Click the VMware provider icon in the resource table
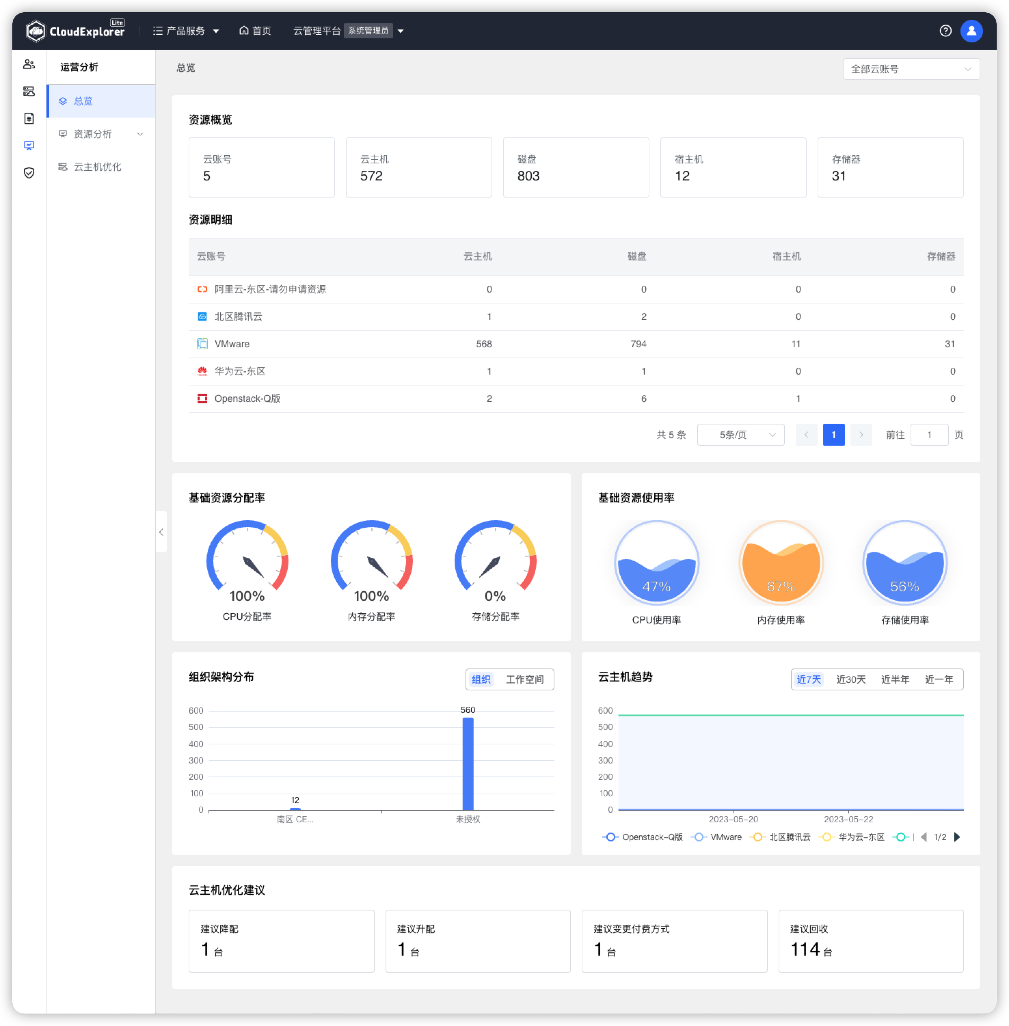 202,343
